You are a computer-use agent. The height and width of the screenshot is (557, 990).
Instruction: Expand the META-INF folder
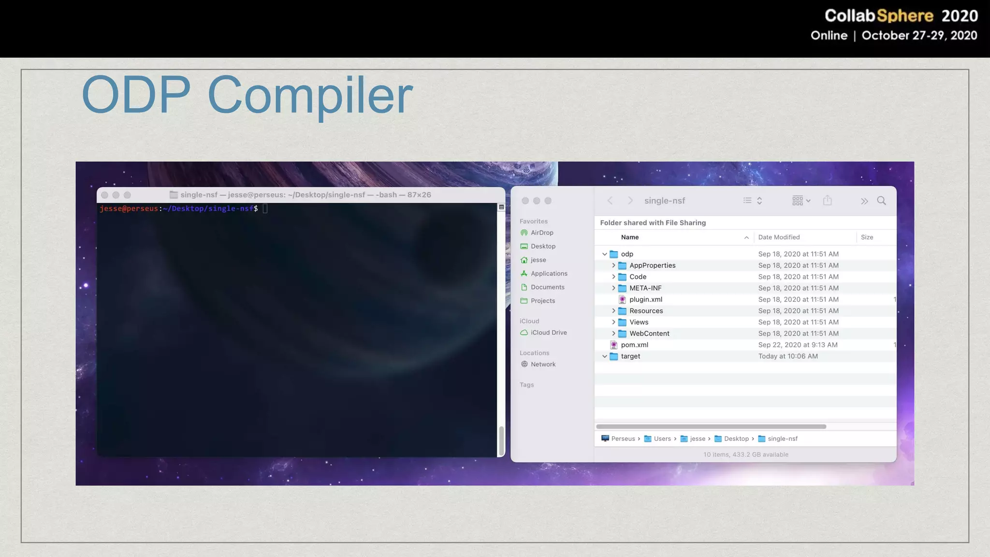point(613,288)
